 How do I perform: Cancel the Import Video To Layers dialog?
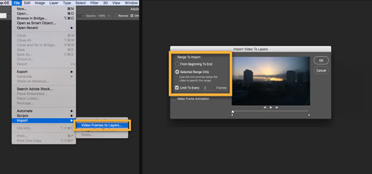[x=321, y=71]
